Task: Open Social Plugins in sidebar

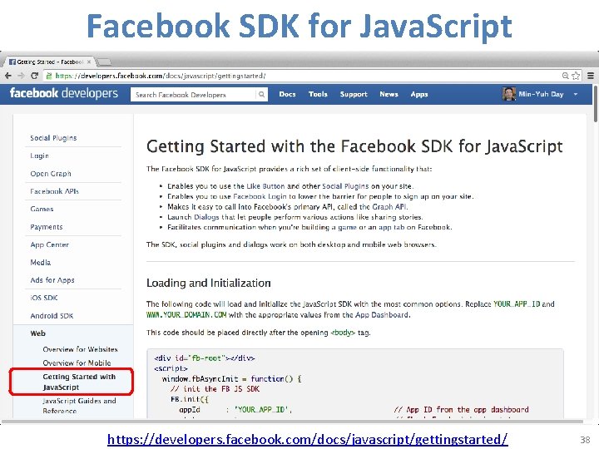Action: tap(53, 138)
